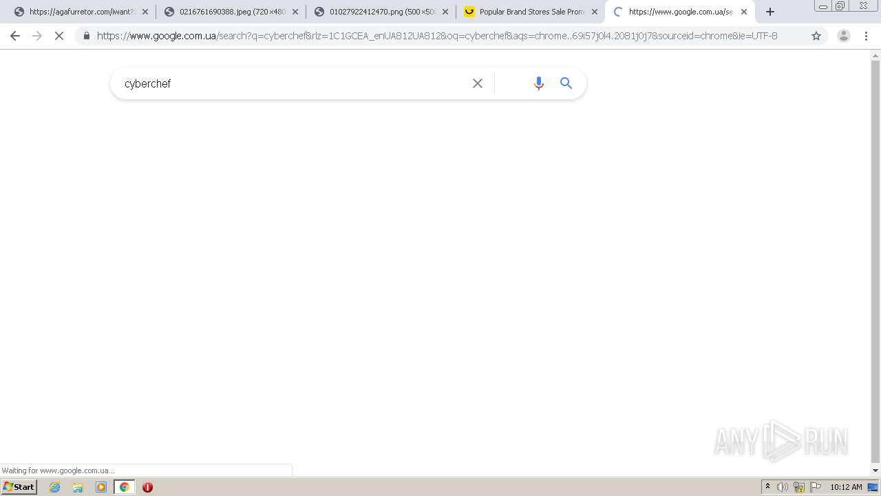The height and width of the screenshot is (496, 881).
Task: Click the page scrollbar down arrow
Action: point(875,471)
